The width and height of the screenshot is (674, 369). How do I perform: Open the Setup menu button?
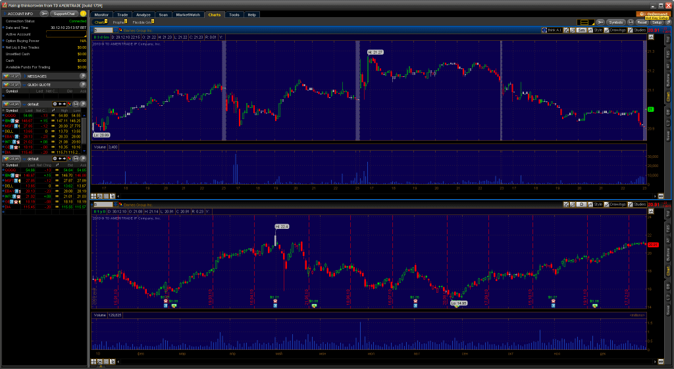(658, 22)
